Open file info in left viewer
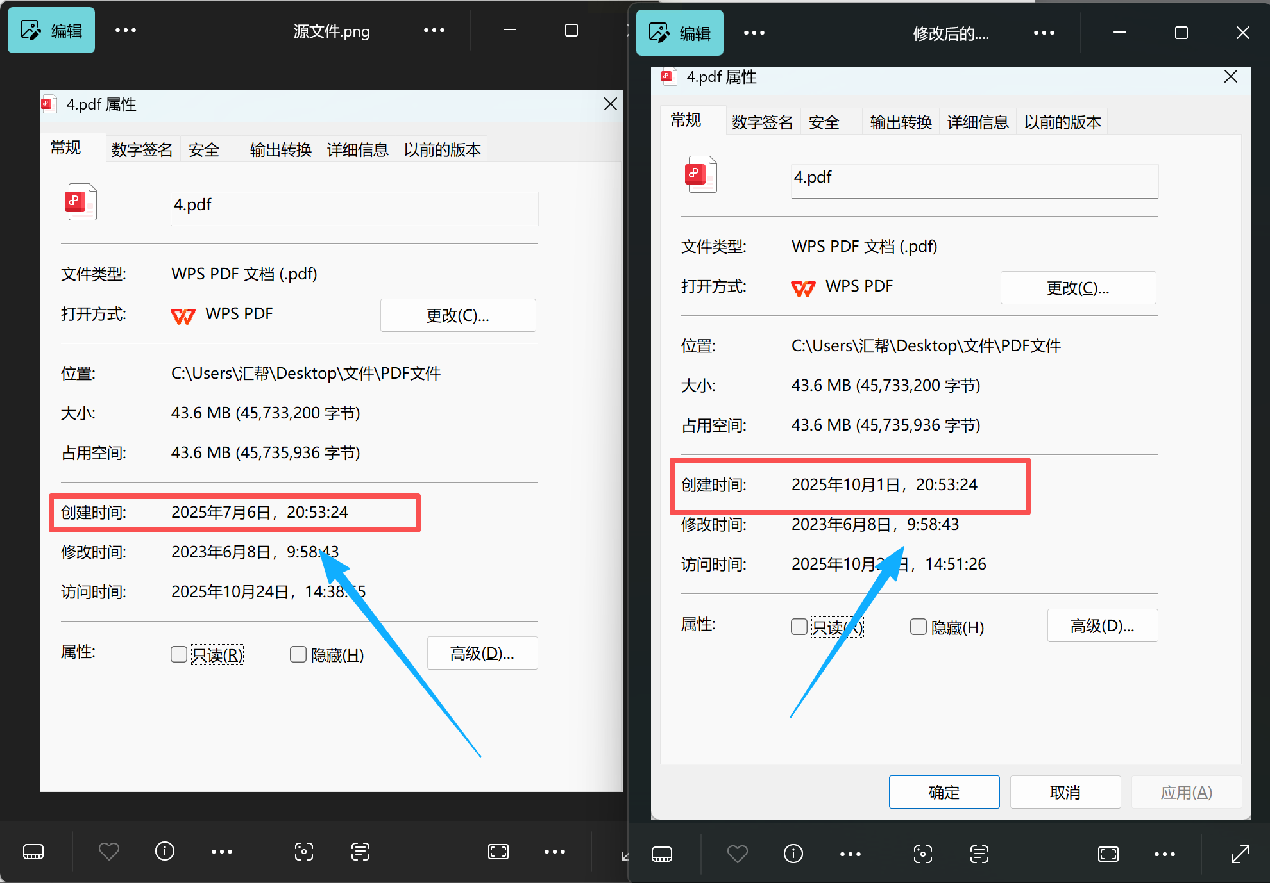The image size is (1270, 883). pos(165,851)
